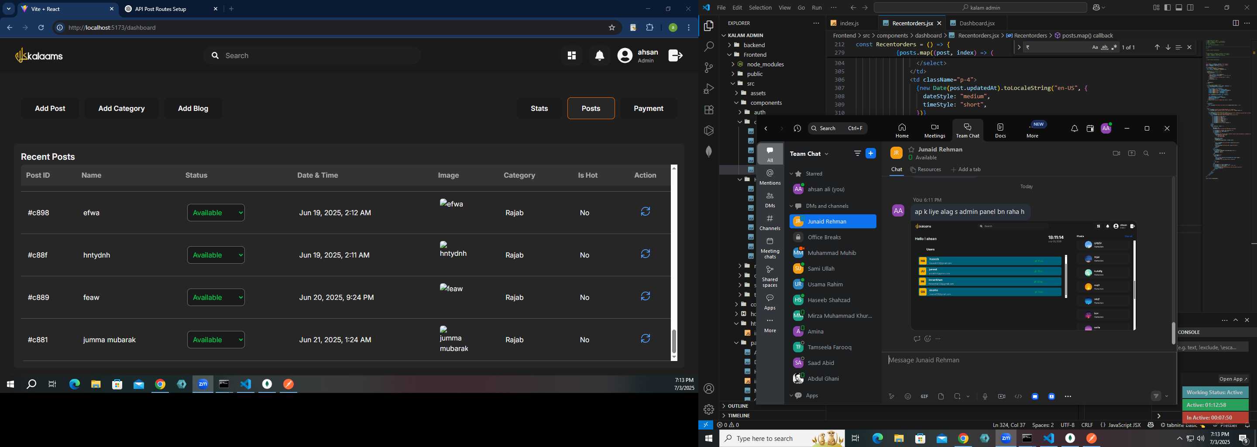The height and width of the screenshot is (447, 1257).
Task: Focus the Message Junaid Rehman input
Action: tap(1028, 361)
